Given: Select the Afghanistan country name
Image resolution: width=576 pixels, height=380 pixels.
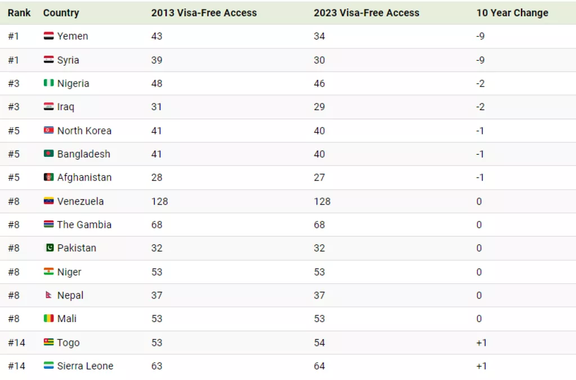Looking at the screenshot, I should pyautogui.click(x=84, y=177).
